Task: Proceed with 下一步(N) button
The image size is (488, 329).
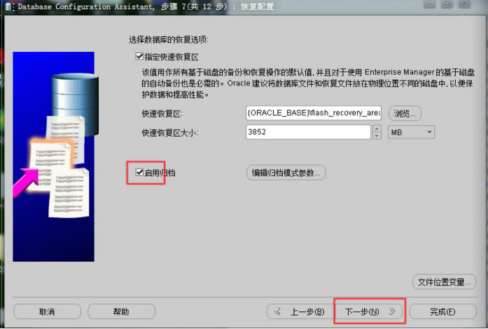Action: click(369, 311)
